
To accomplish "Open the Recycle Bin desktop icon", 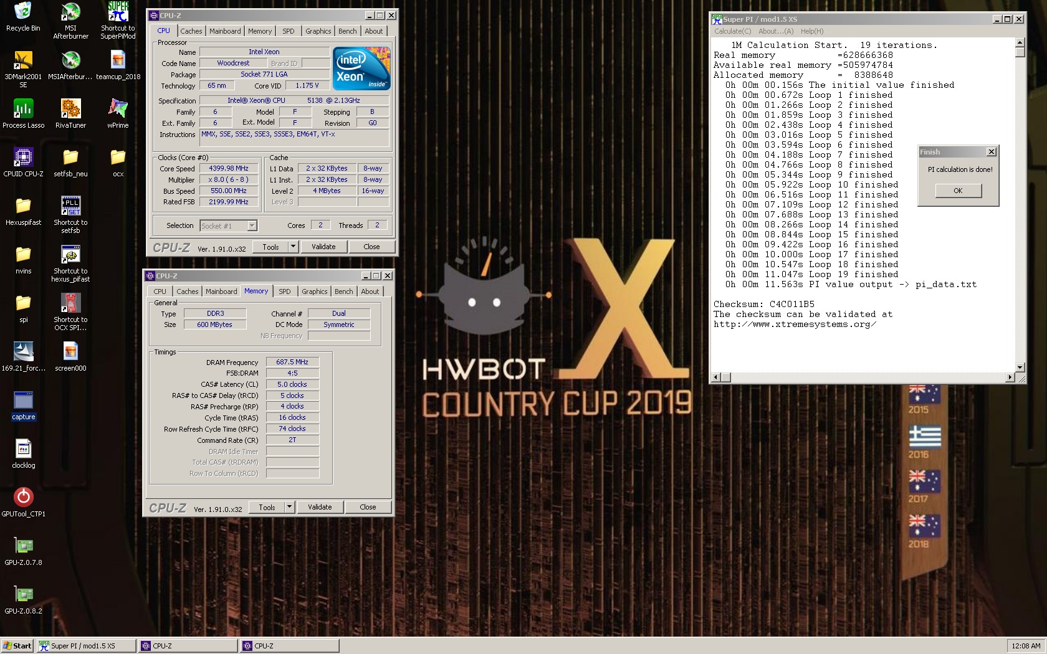I will tap(23, 17).
